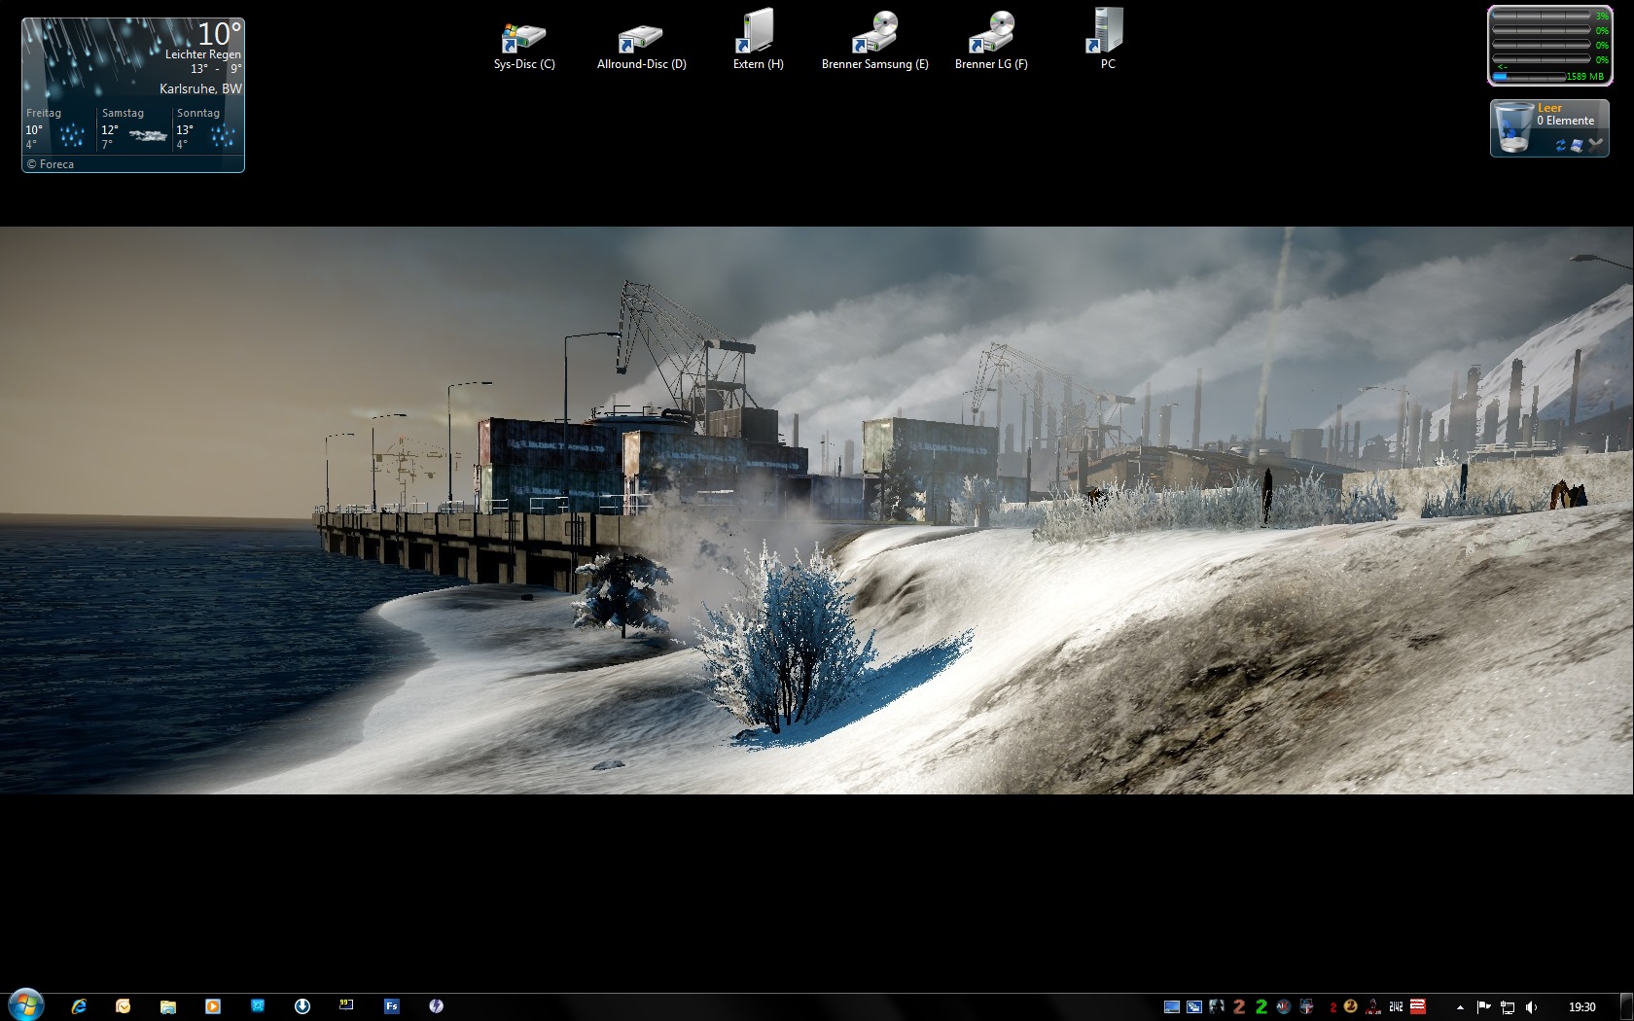Open Windows Explorer folder on taskbar
Viewport: 1634px width, 1021px height.
click(167, 1006)
